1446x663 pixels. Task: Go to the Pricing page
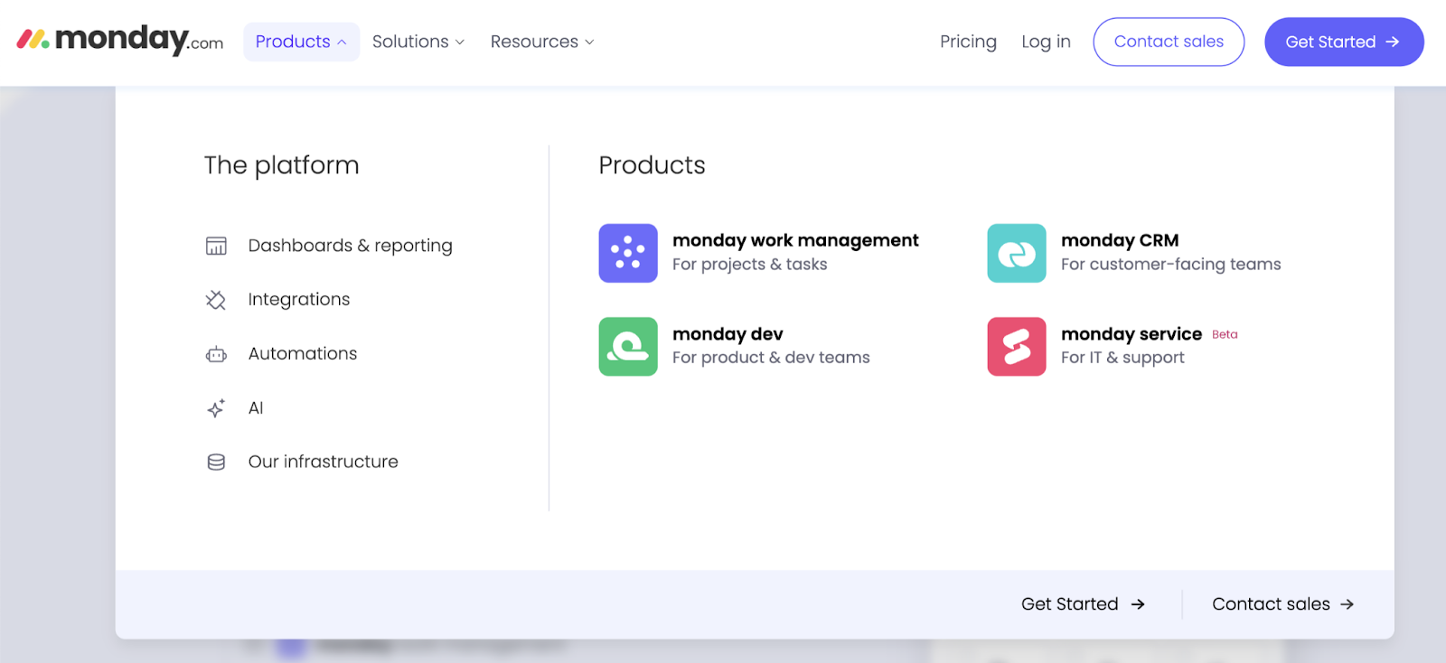(968, 42)
